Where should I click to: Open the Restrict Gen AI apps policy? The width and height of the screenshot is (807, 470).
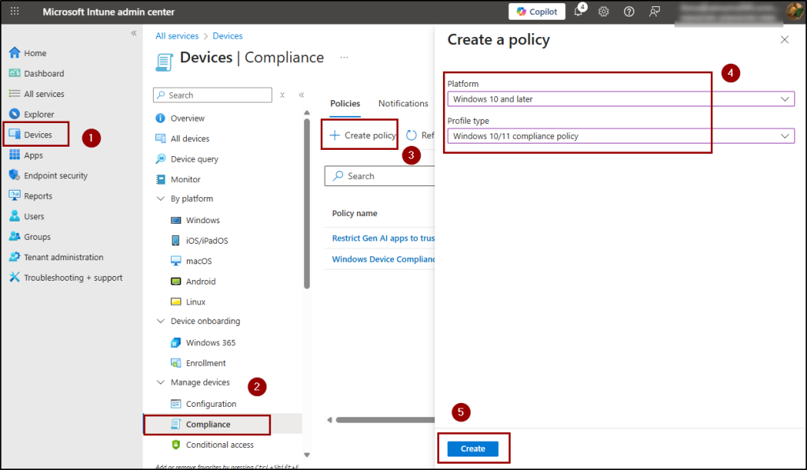378,237
